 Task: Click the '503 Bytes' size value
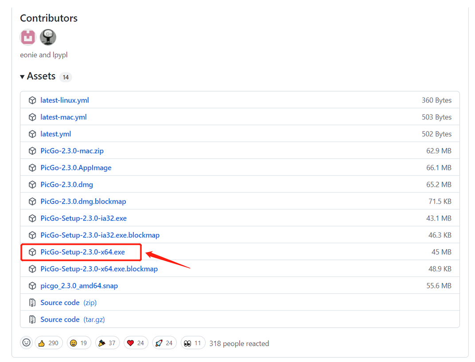coord(436,117)
